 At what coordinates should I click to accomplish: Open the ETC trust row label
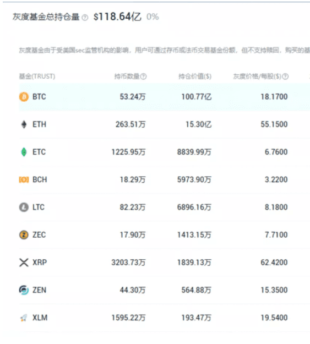tap(39, 152)
